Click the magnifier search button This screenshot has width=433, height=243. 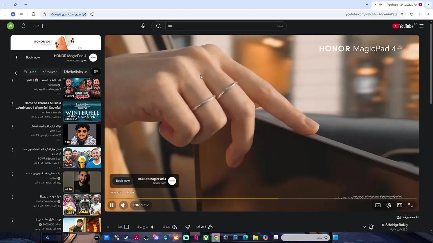(x=158, y=26)
